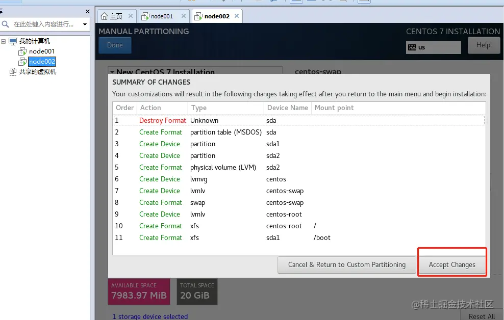Select 共享的虚拟机 in the library tree

[38, 71]
